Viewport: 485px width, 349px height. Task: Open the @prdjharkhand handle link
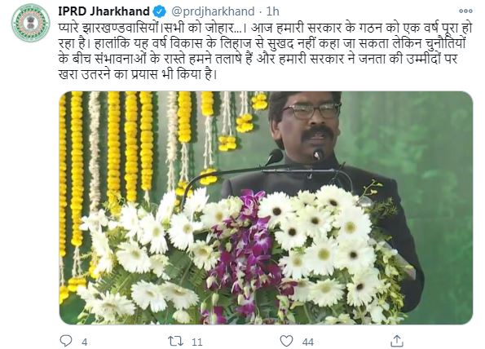tap(213, 11)
